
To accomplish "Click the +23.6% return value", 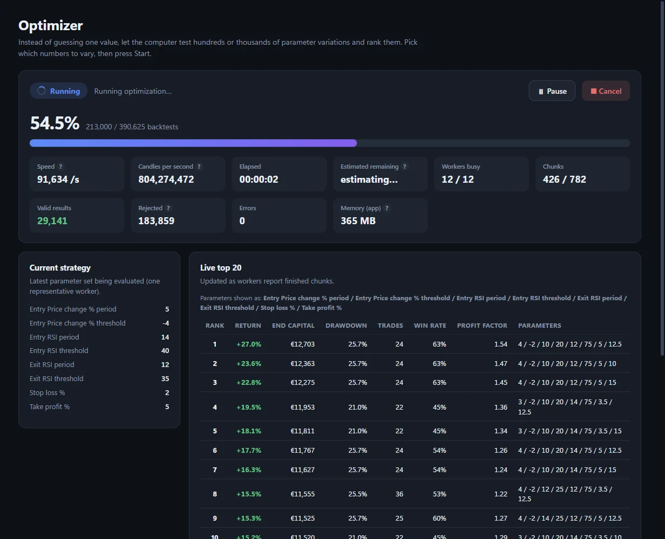I will pyautogui.click(x=249, y=363).
